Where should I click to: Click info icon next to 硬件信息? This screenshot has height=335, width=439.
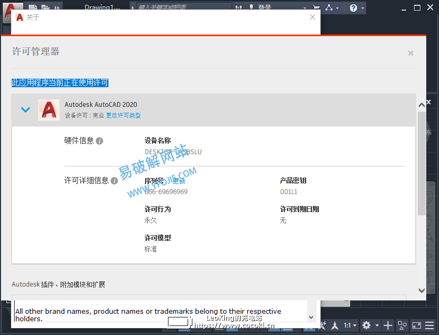pyautogui.click(x=99, y=141)
